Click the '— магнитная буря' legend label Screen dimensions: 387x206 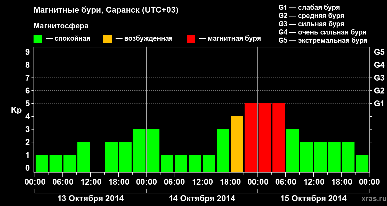pyautogui.click(x=230, y=39)
